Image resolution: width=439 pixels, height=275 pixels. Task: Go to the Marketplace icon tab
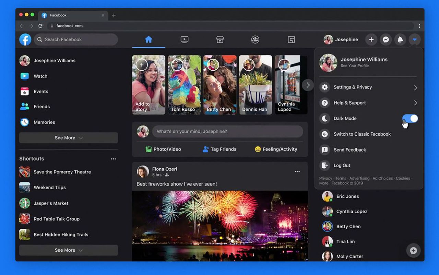pyautogui.click(x=220, y=40)
